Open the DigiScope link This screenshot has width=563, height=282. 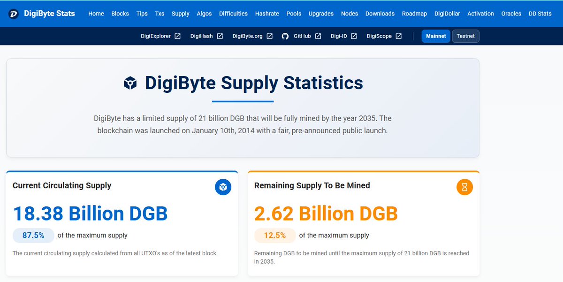tap(379, 36)
